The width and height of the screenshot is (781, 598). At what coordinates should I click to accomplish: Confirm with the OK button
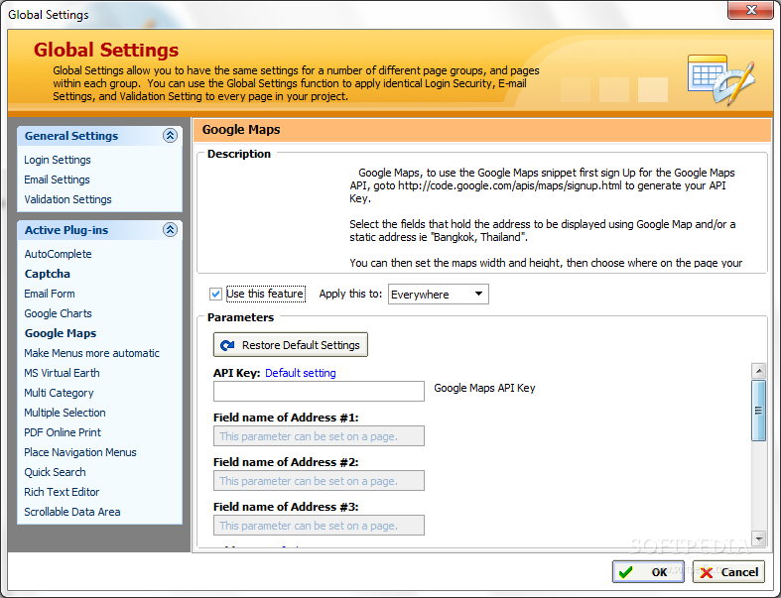coord(650,572)
